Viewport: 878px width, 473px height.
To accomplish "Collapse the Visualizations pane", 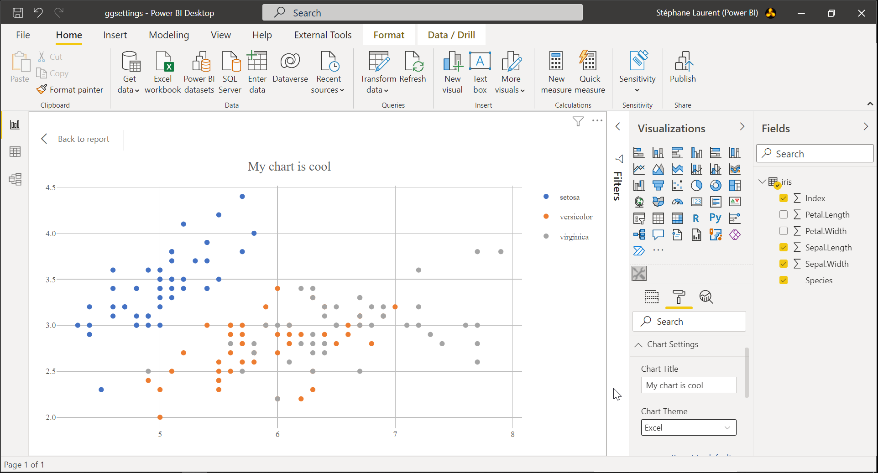I will point(742,126).
